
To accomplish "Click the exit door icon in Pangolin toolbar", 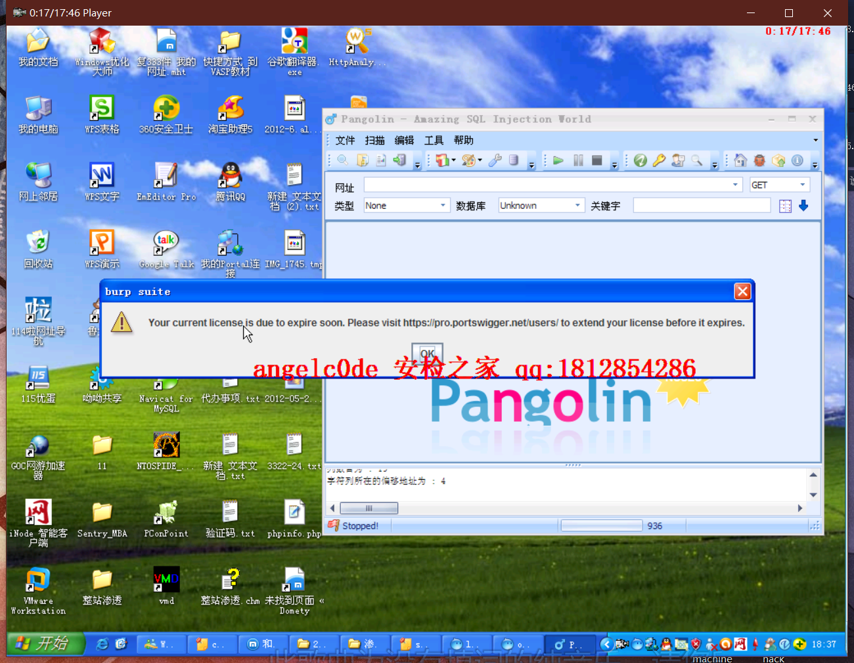I will click(399, 160).
